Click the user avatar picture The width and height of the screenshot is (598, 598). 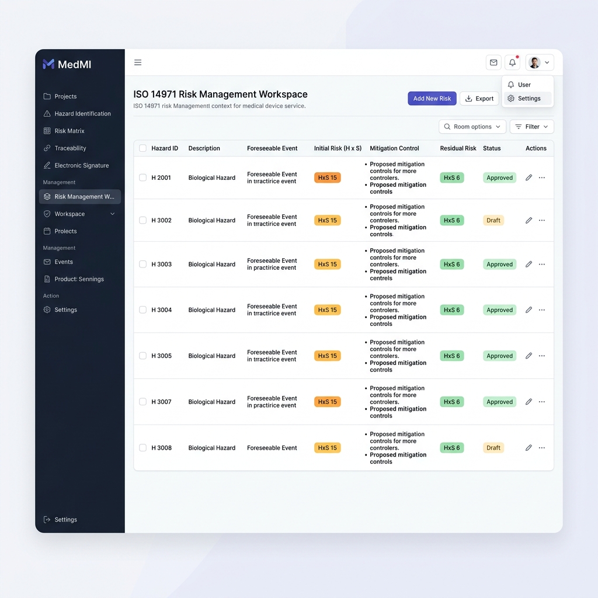pos(535,62)
